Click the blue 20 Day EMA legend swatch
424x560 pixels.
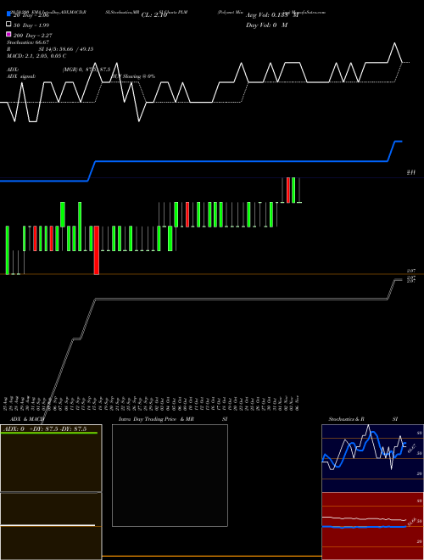click(x=8, y=14)
